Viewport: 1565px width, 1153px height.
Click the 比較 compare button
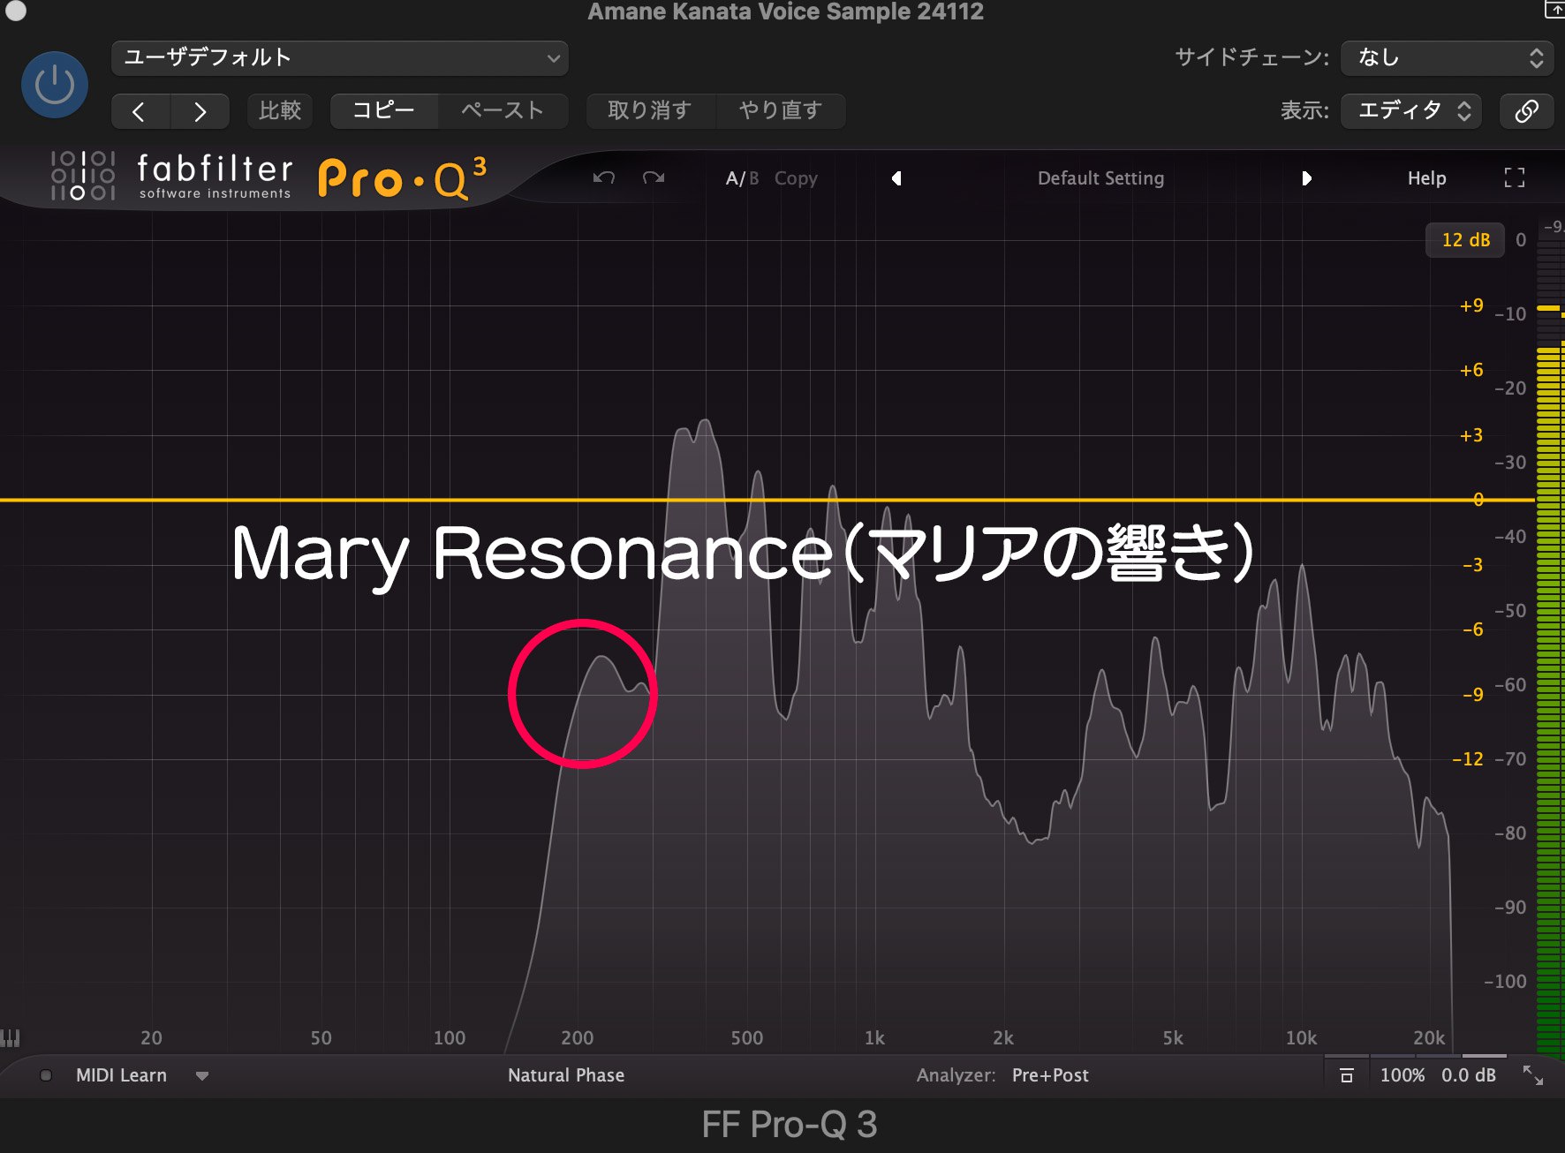[280, 111]
